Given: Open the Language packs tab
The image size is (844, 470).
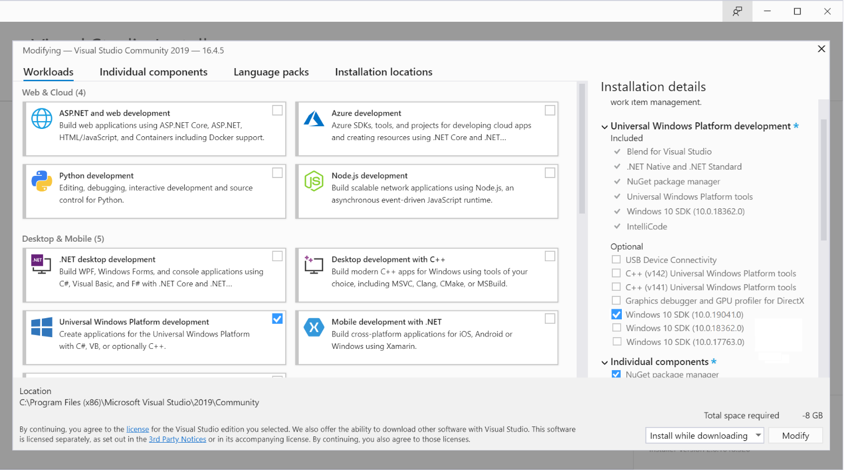Looking at the screenshot, I should click(271, 72).
